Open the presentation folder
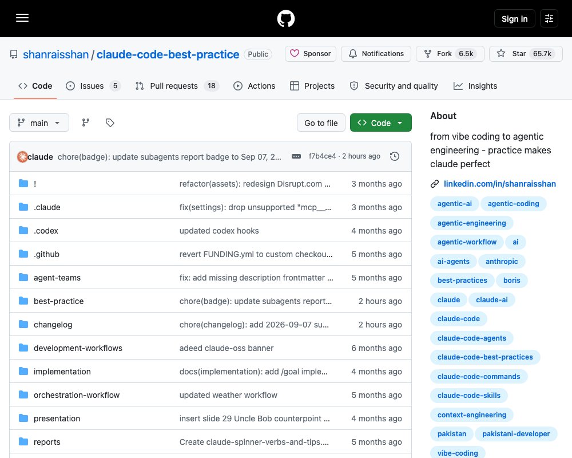The height and width of the screenshot is (458, 572). [x=57, y=418]
